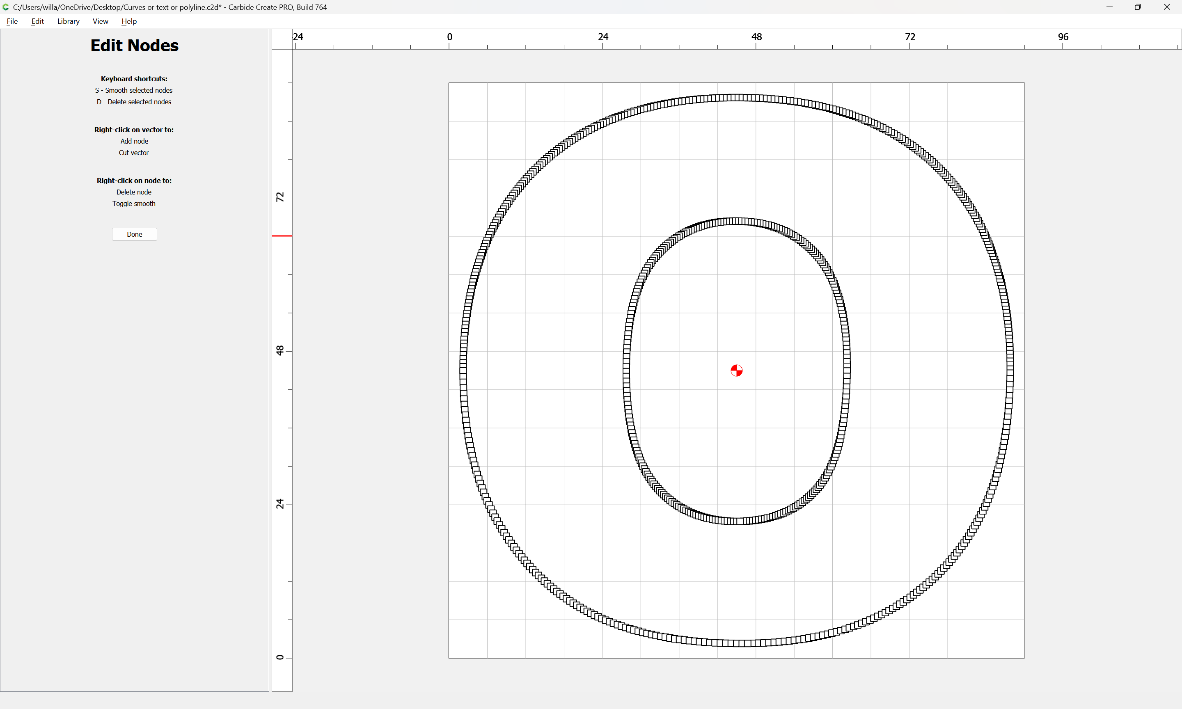Click the 'D - Delete selected nodes' text
Viewport: 1182px width, 709px height.
[134, 102]
